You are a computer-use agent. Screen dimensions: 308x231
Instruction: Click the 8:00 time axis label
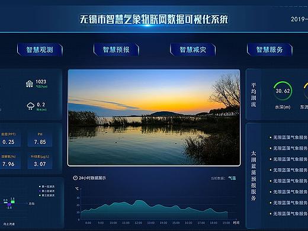(88, 223)
